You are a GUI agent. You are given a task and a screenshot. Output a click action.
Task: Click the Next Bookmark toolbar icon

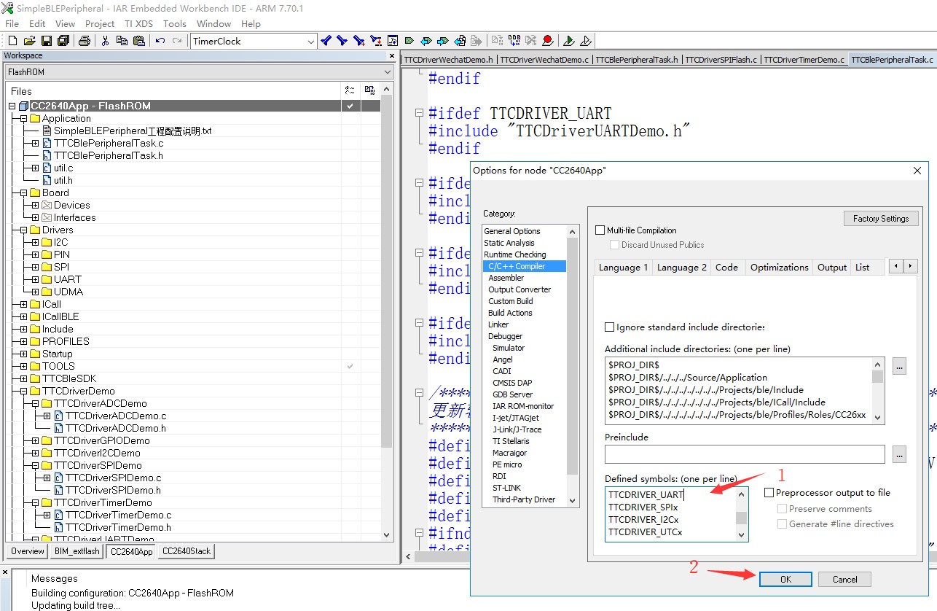coord(443,41)
